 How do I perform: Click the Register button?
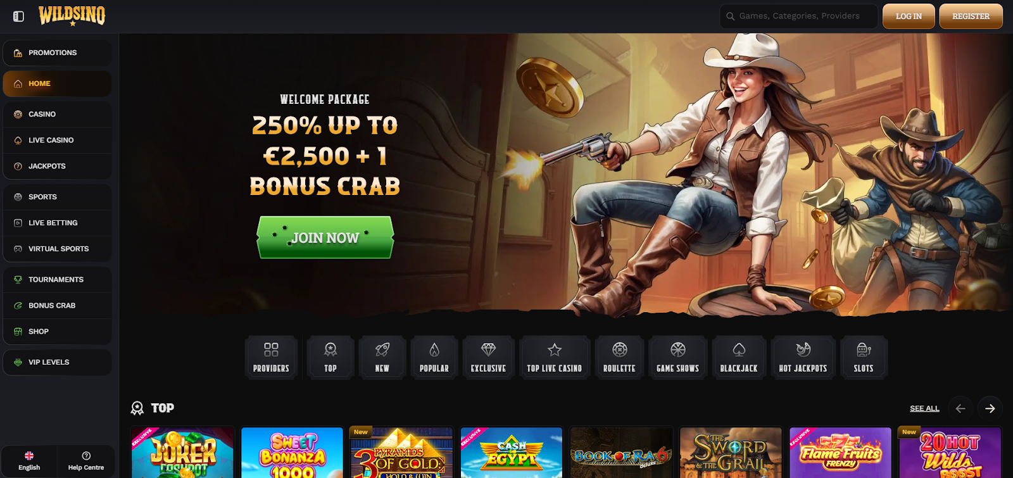[971, 16]
